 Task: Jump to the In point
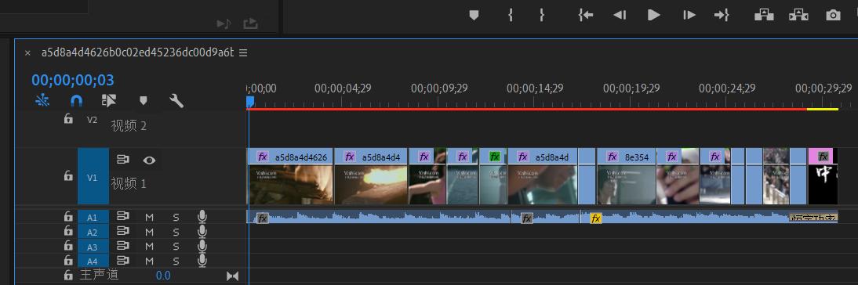pos(586,16)
